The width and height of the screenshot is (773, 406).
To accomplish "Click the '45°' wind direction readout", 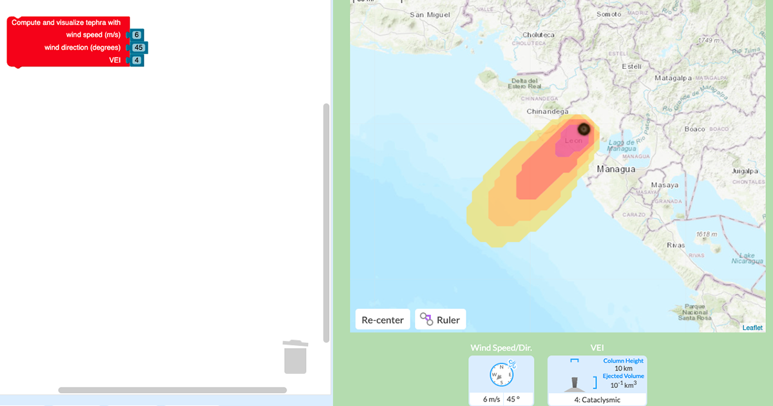I will 515,398.
